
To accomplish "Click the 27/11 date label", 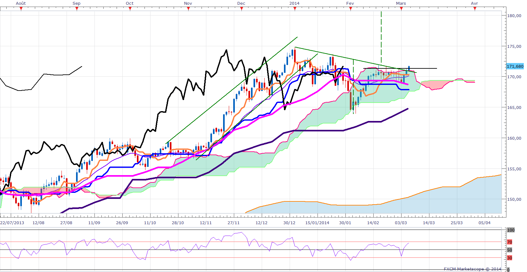I will pos(234,223).
